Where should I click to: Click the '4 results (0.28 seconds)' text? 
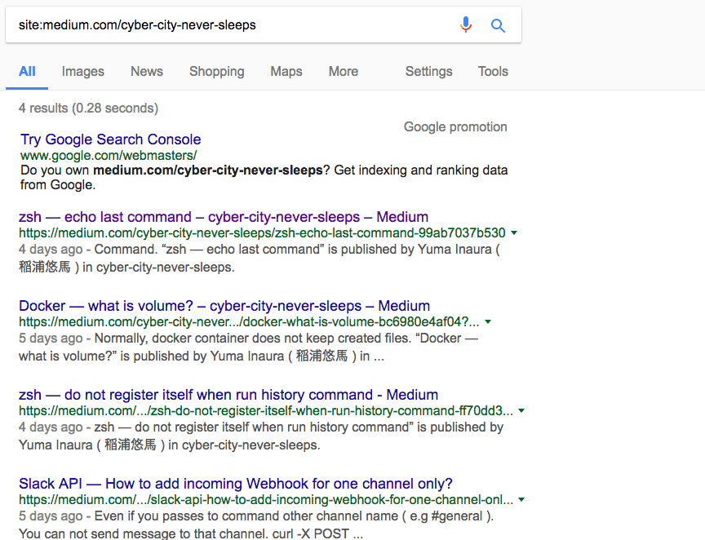pyautogui.click(x=89, y=108)
